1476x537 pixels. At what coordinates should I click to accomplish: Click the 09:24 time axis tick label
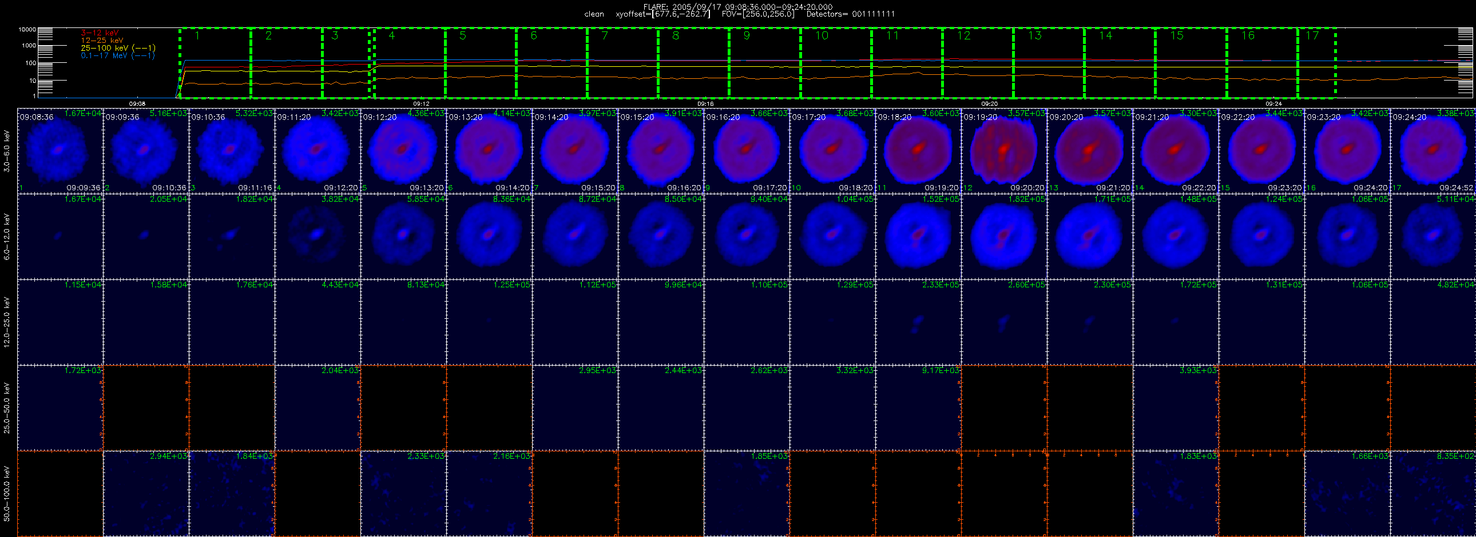1273,103
